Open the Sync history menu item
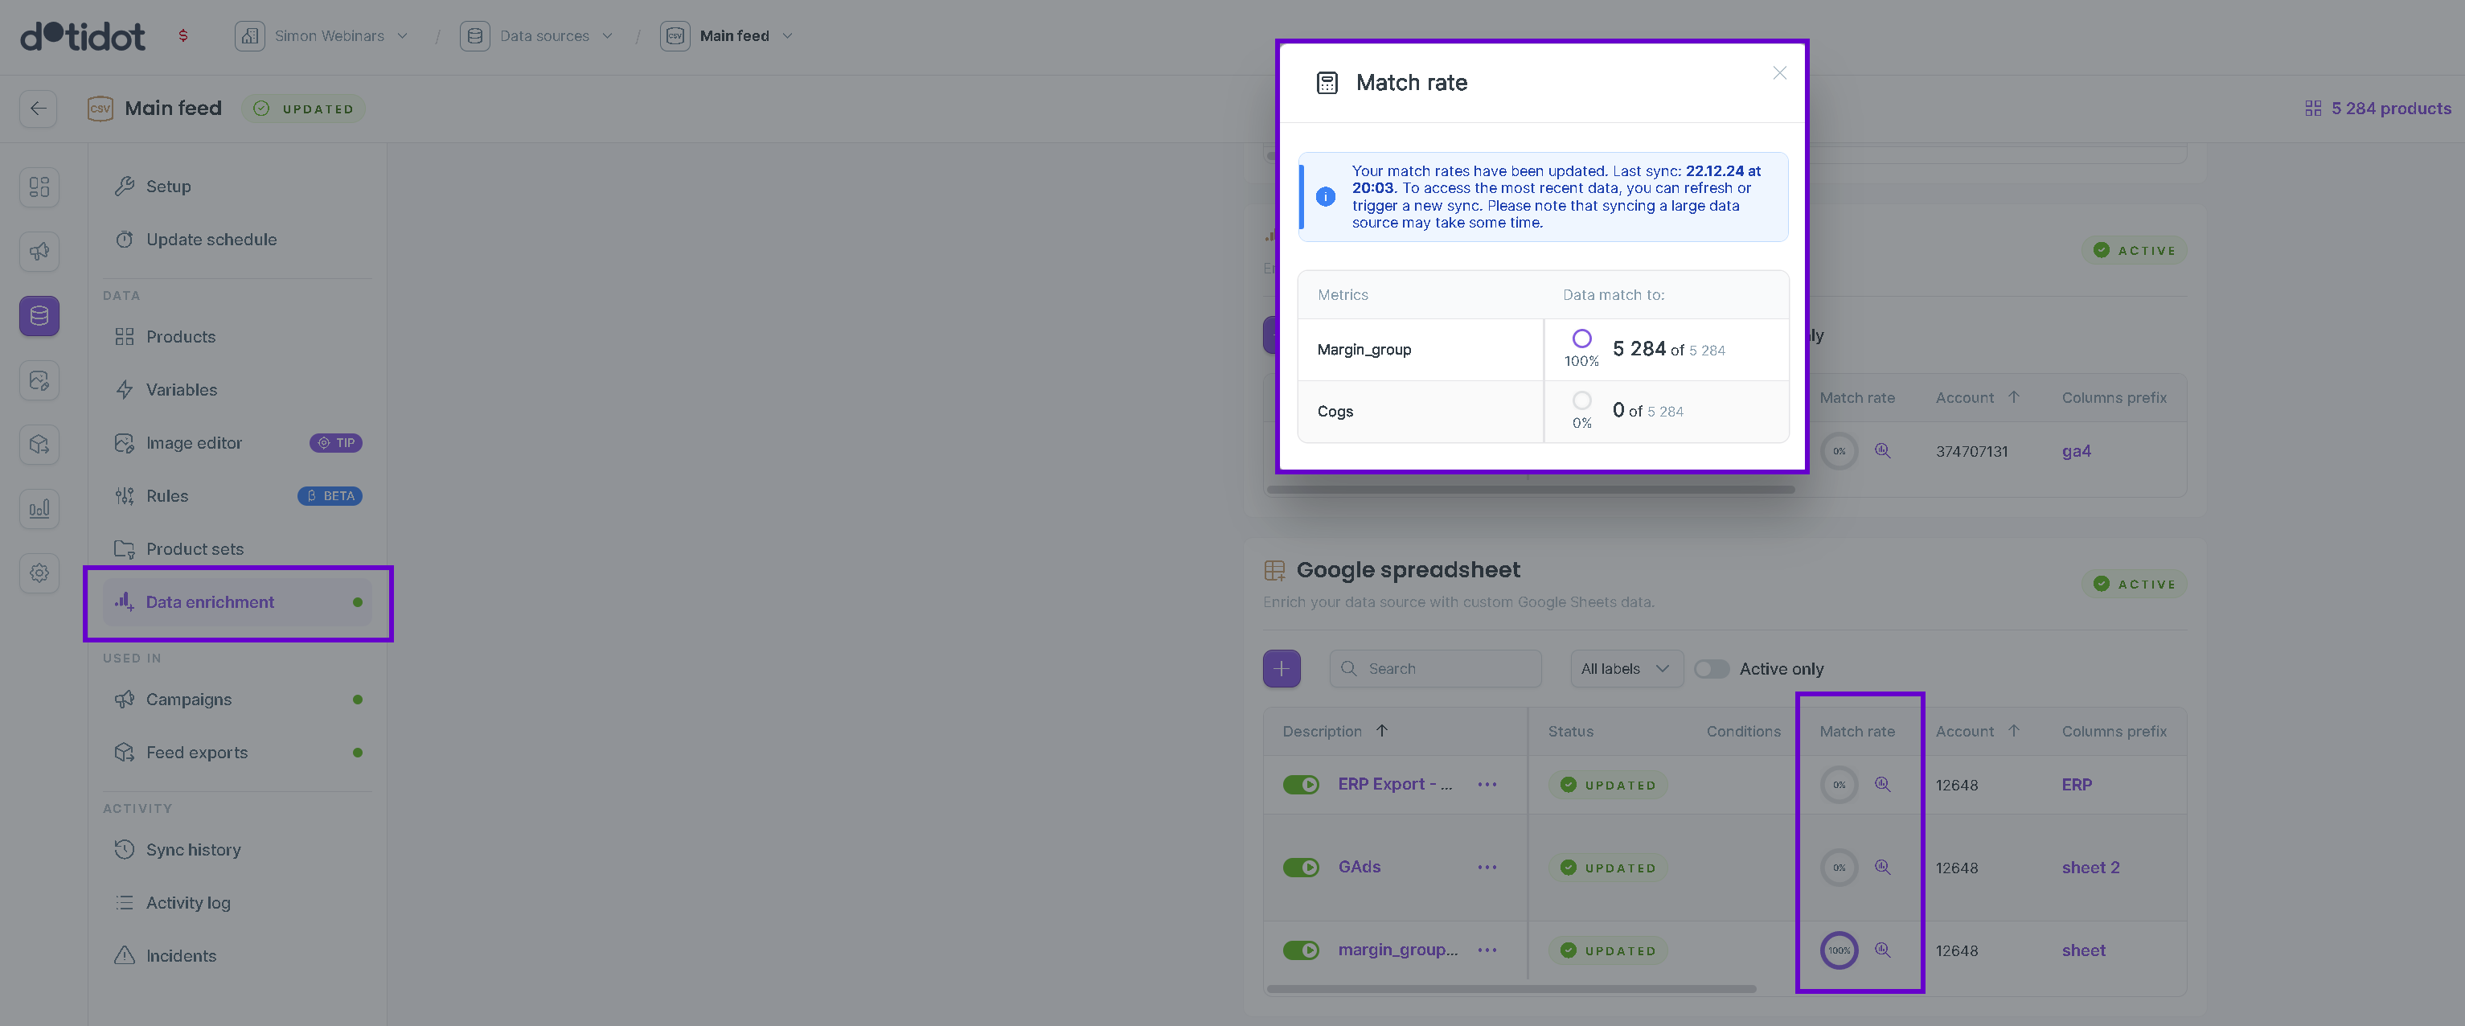Image resolution: width=2465 pixels, height=1026 pixels. pyautogui.click(x=193, y=850)
